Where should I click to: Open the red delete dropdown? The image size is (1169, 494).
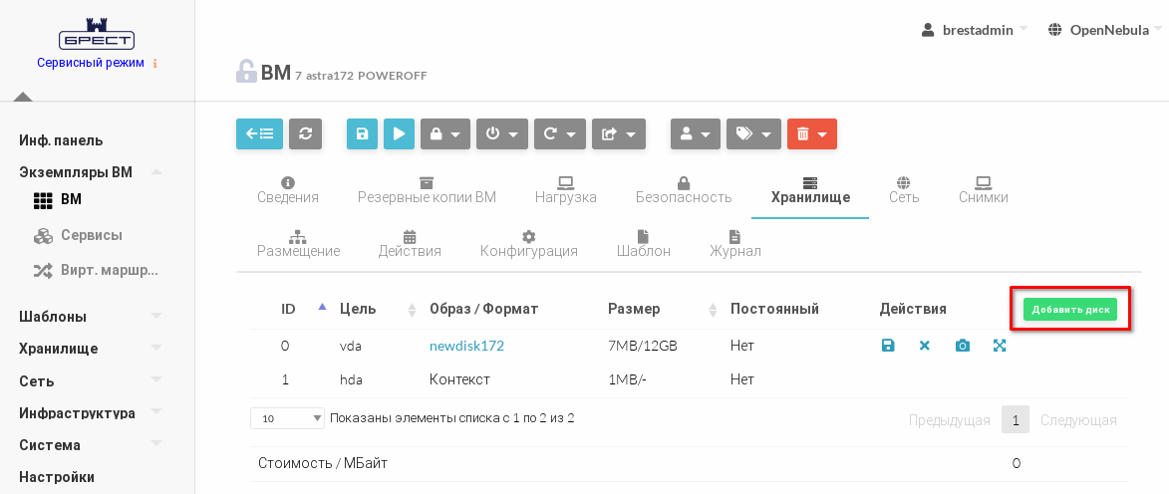(x=811, y=134)
